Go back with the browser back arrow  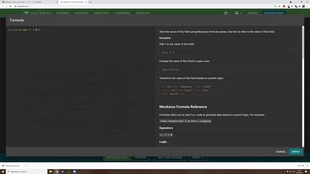[2, 6]
